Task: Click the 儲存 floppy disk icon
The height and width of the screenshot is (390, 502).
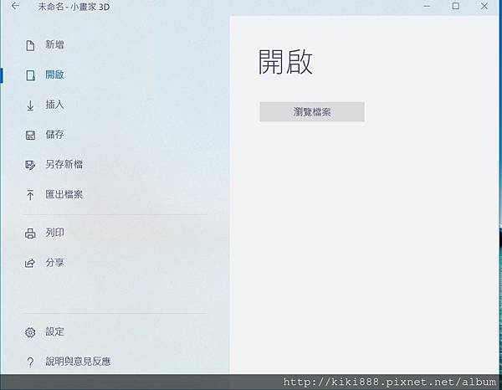Action: point(30,135)
